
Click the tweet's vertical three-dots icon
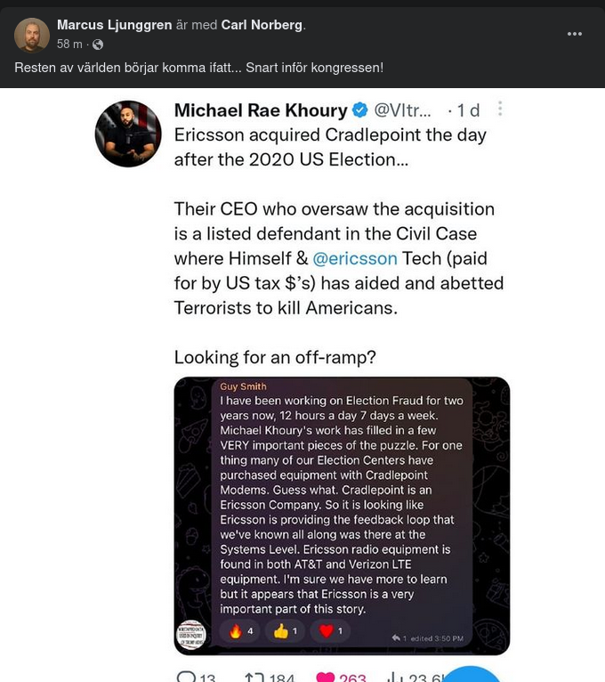pos(500,109)
